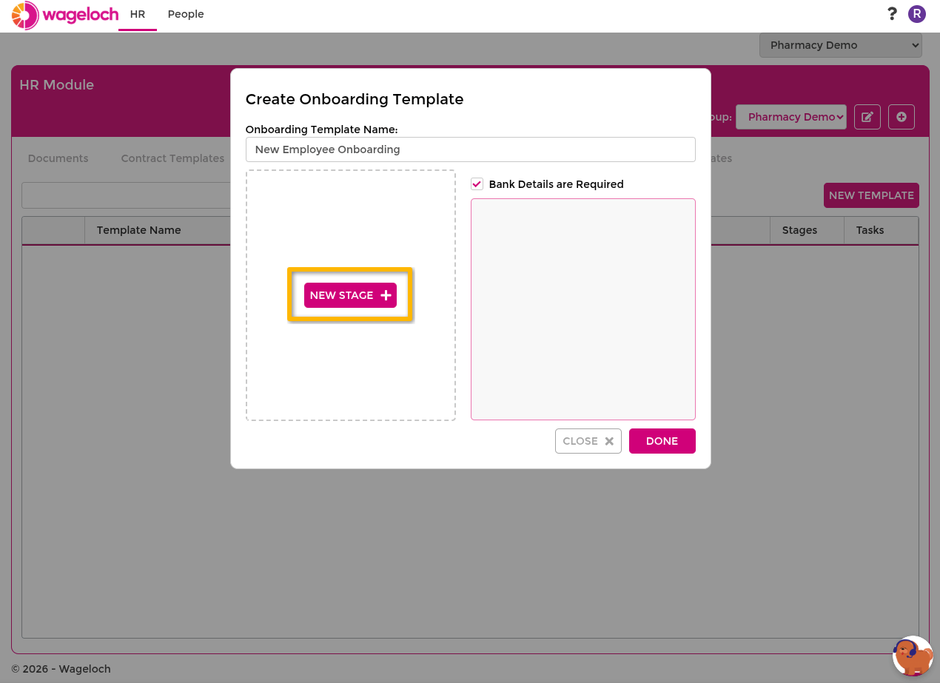
Task: Expand the group Pharmacy Demo dropdown
Action: point(791,117)
